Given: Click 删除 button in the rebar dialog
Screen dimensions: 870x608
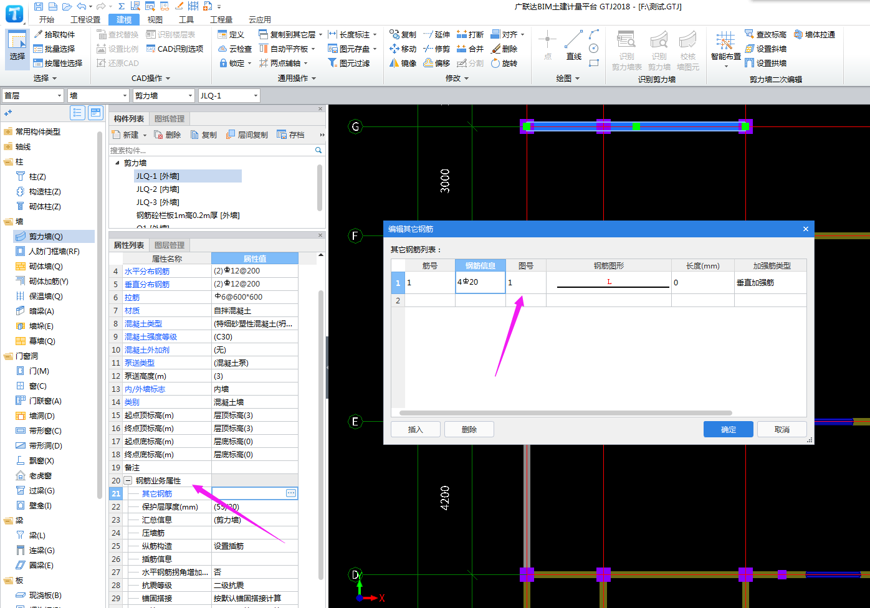Looking at the screenshot, I should pos(469,429).
